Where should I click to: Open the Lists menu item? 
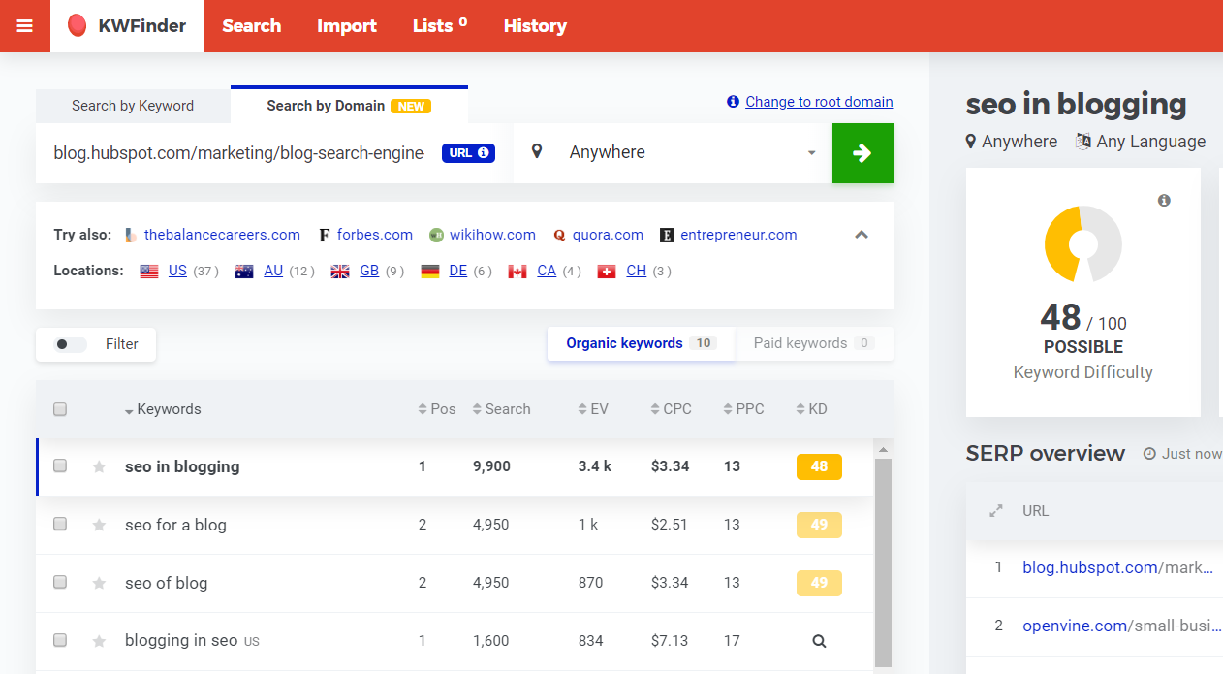pos(440,26)
